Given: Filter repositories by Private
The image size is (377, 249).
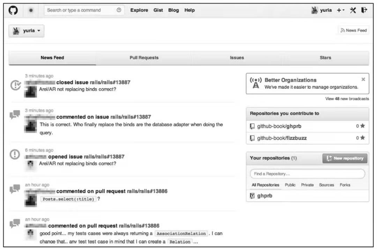Looking at the screenshot, I should (307, 185).
